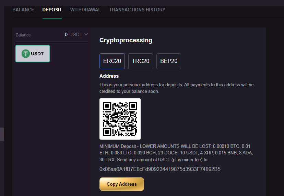Screen dimensions: 284x196
Task: Select the DEPOSIT tab
Action: [52, 10]
